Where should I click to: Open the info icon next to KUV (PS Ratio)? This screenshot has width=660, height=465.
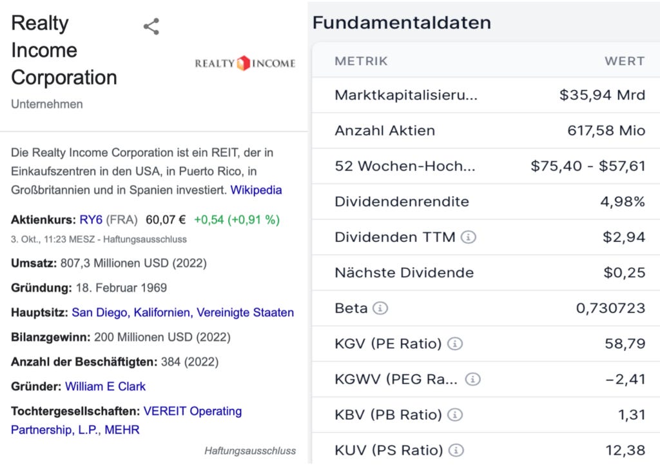pyautogui.click(x=456, y=450)
